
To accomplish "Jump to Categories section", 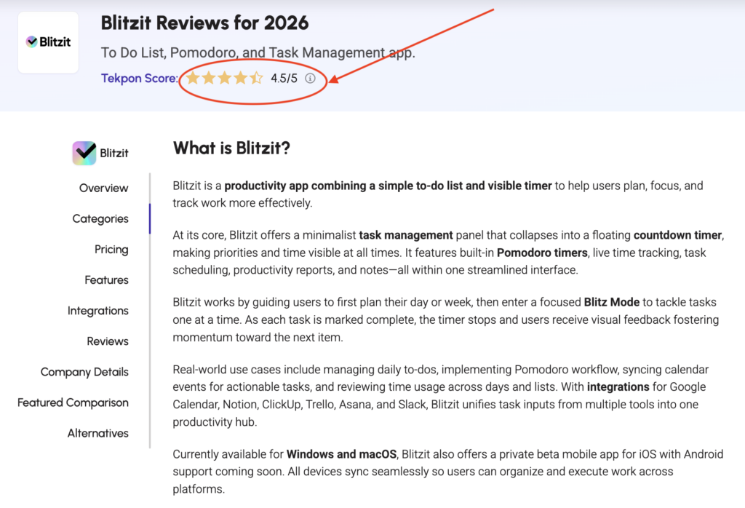I will [x=100, y=218].
